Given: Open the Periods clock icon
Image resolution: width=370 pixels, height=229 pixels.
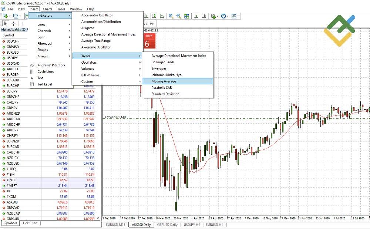Looking at the screenshot, I should (x=223, y=16).
